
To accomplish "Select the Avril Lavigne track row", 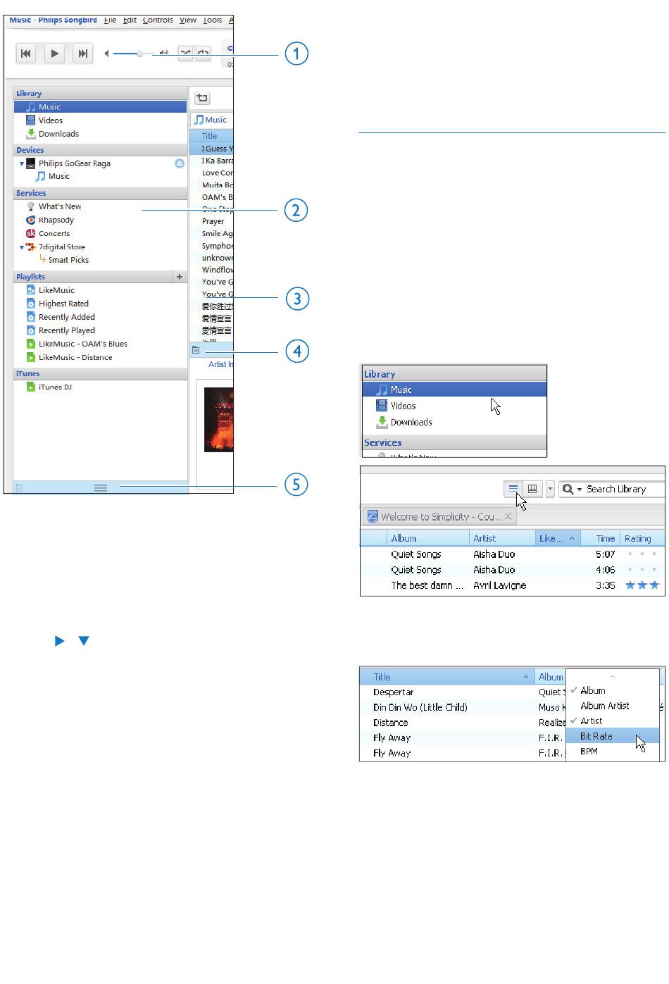I will (x=513, y=585).
